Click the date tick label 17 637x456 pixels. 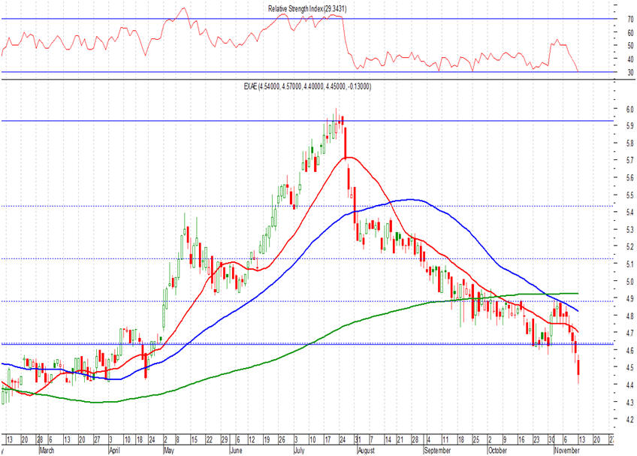point(328,439)
